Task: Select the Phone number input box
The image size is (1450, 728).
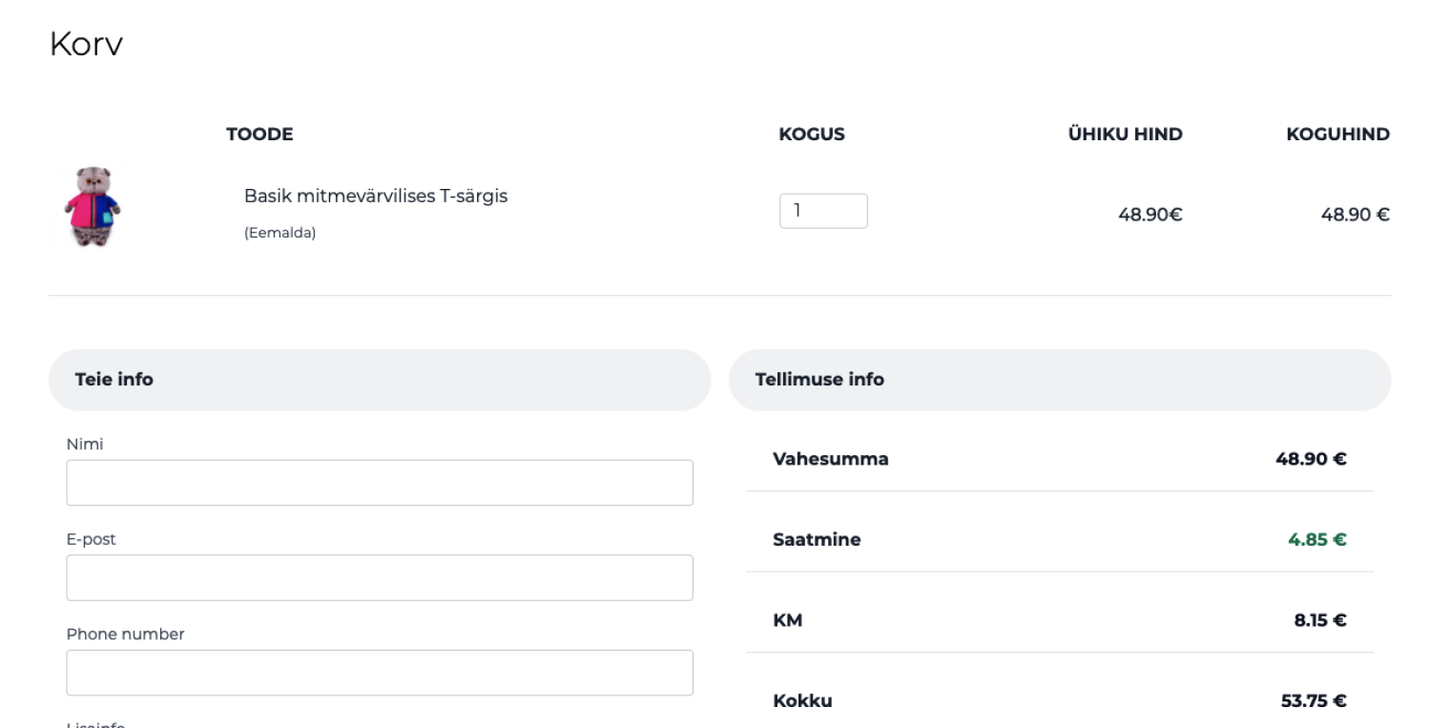Action: (379, 673)
